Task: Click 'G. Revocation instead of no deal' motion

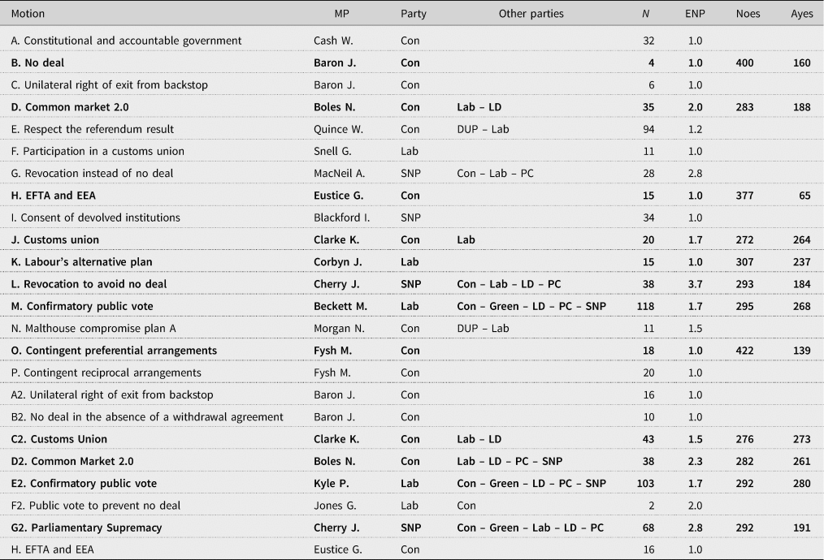Action: [92, 174]
